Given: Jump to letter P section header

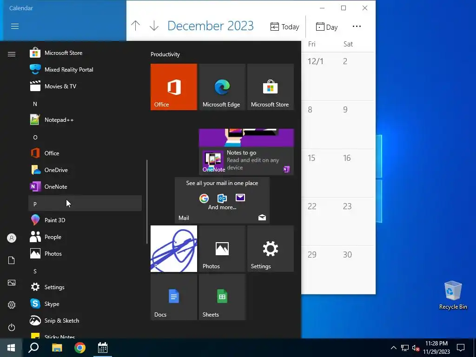Looking at the screenshot, I should coord(85,204).
